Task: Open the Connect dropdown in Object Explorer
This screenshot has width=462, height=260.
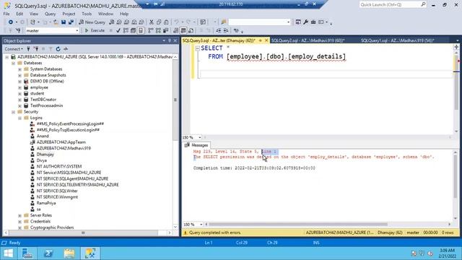Action: pos(14,49)
